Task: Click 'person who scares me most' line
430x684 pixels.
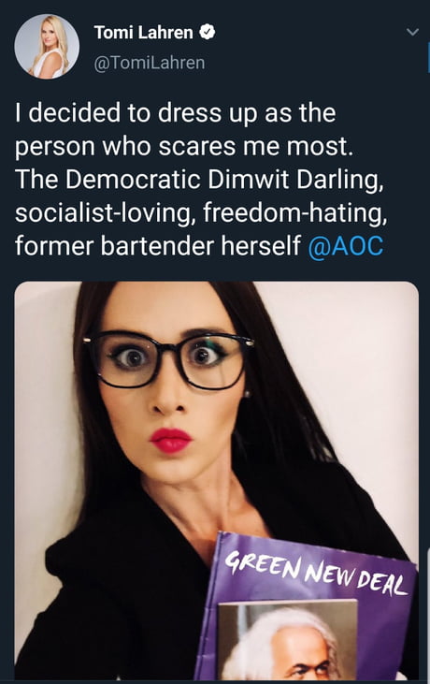Action: (184, 147)
